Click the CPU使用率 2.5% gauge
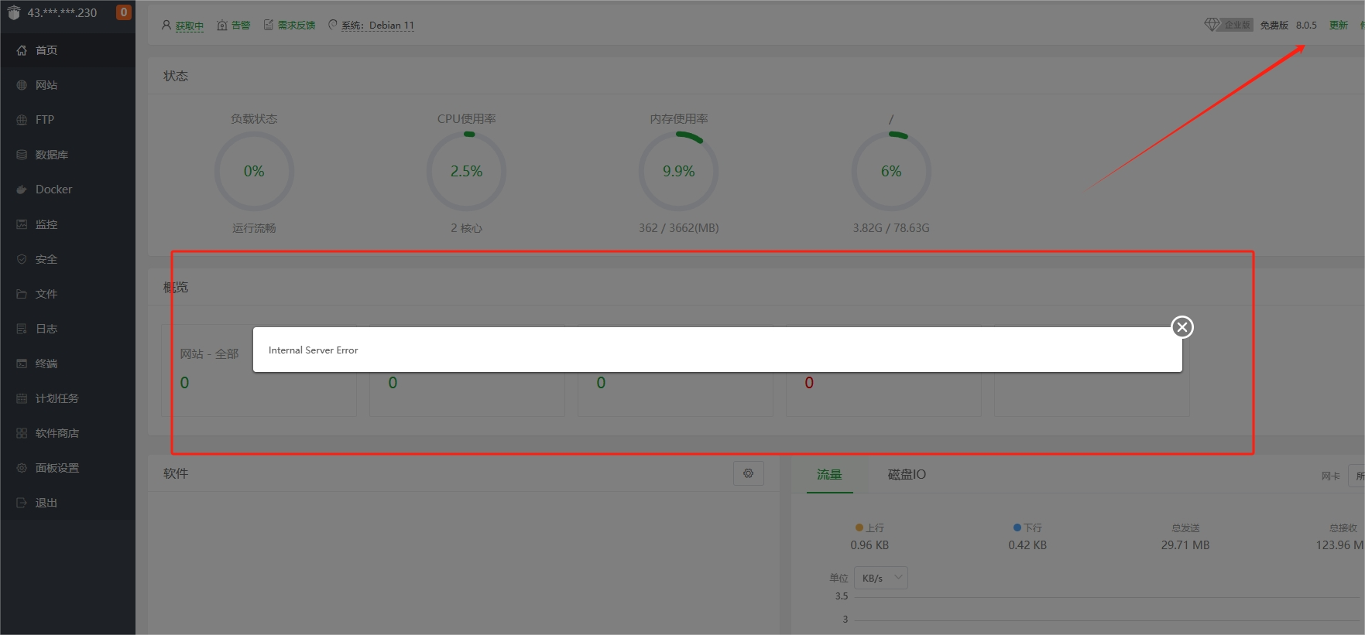 (466, 171)
